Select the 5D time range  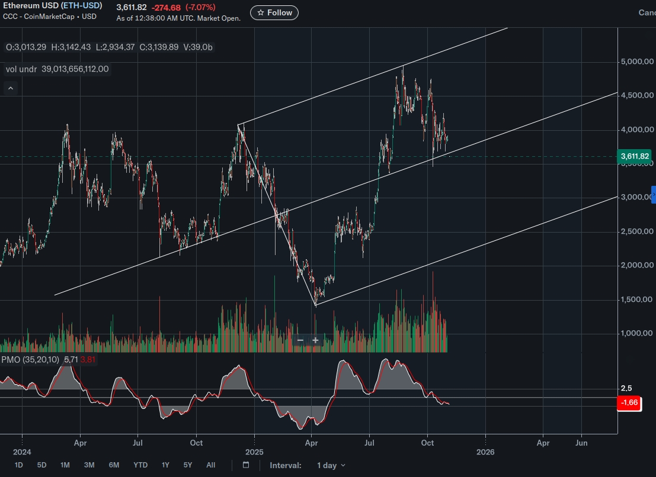point(41,465)
